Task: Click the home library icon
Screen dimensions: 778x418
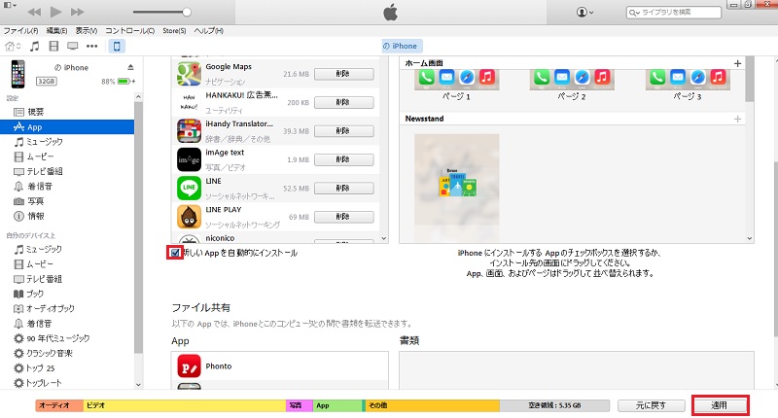Action: [13, 46]
